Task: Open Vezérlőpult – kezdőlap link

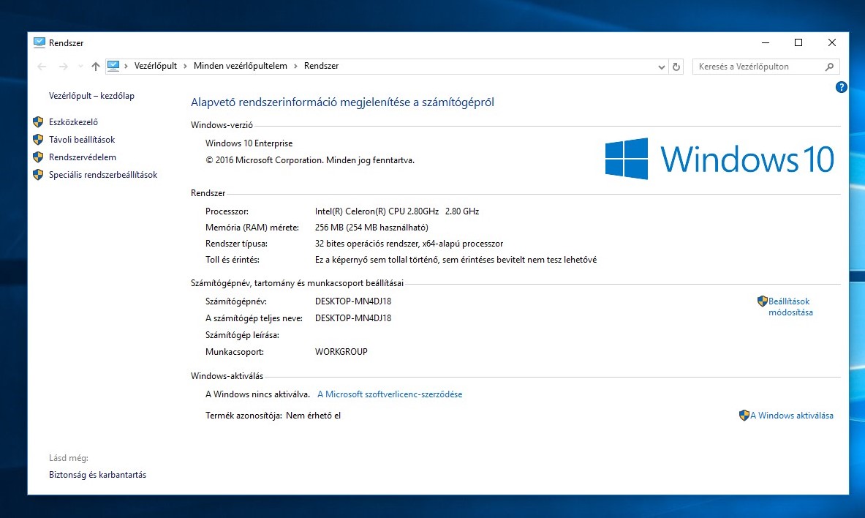Action: (91, 96)
